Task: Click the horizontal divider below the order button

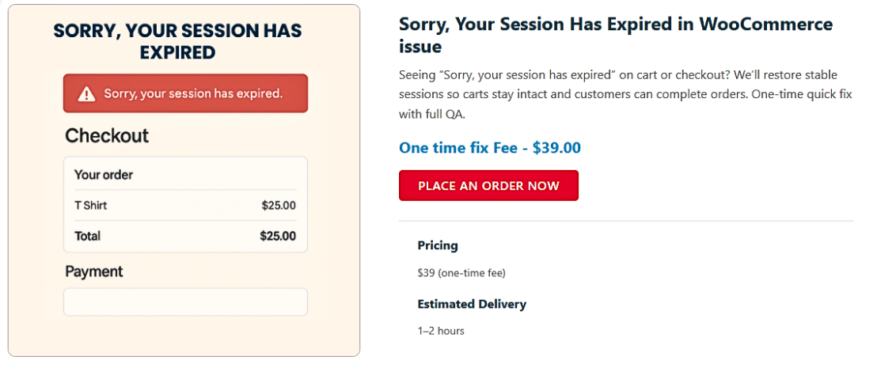Action: [x=625, y=221]
